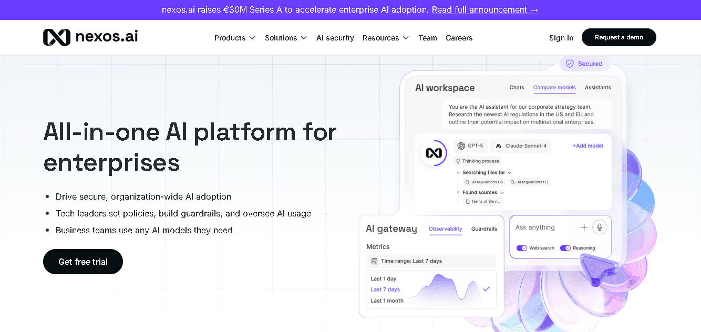The width and height of the screenshot is (701, 332).
Task: Click the Secured shield badge icon
Action: [570, 63]
